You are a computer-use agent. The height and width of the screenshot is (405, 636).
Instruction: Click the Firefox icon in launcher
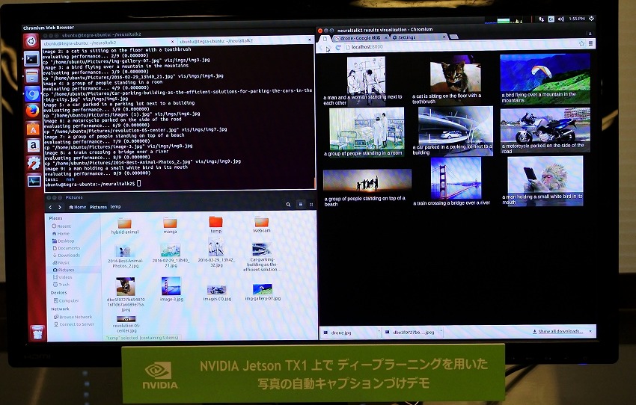click(x=32, y=111)
